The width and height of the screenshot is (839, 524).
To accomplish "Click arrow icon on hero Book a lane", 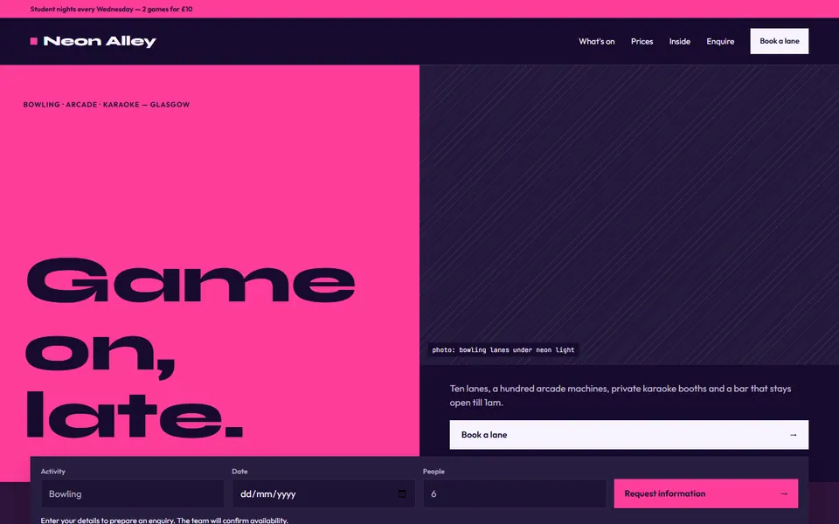I will 794,435.
